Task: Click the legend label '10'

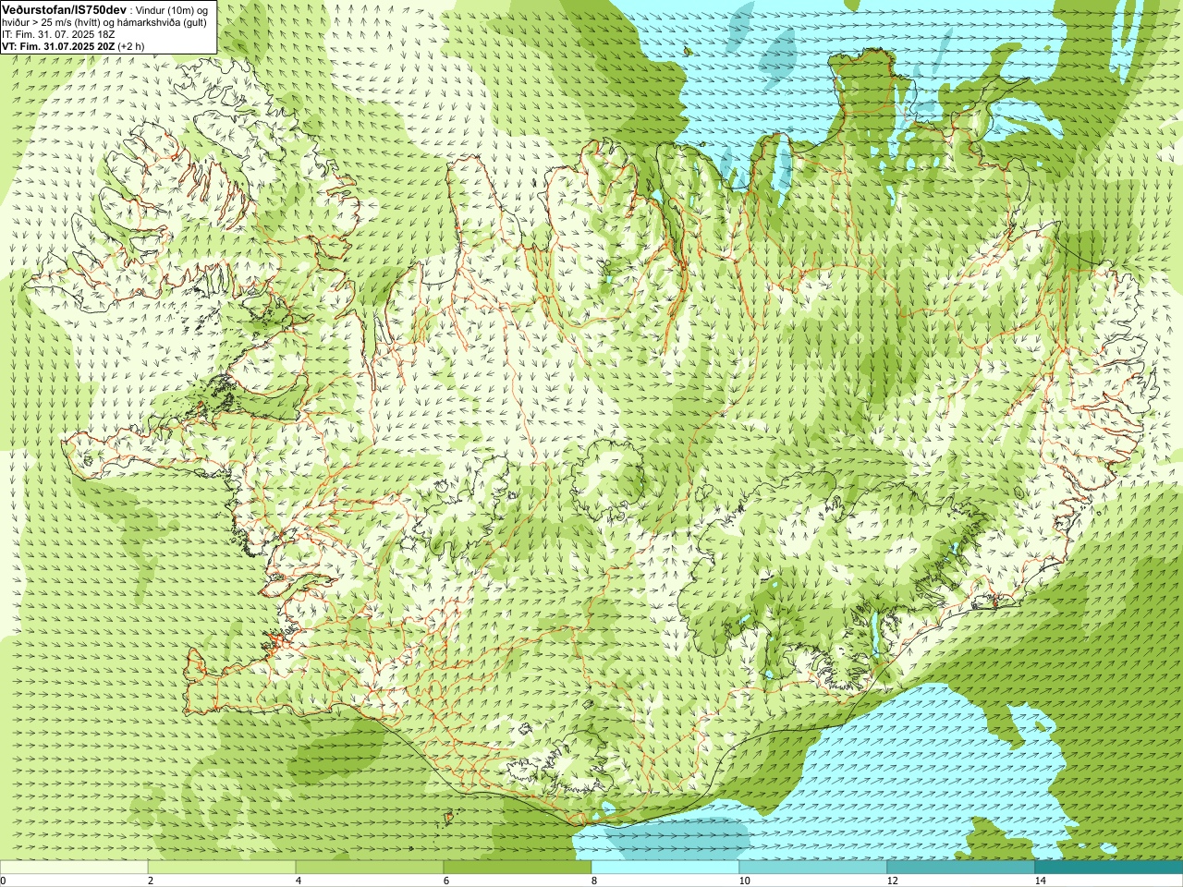Action: (744, 881)
